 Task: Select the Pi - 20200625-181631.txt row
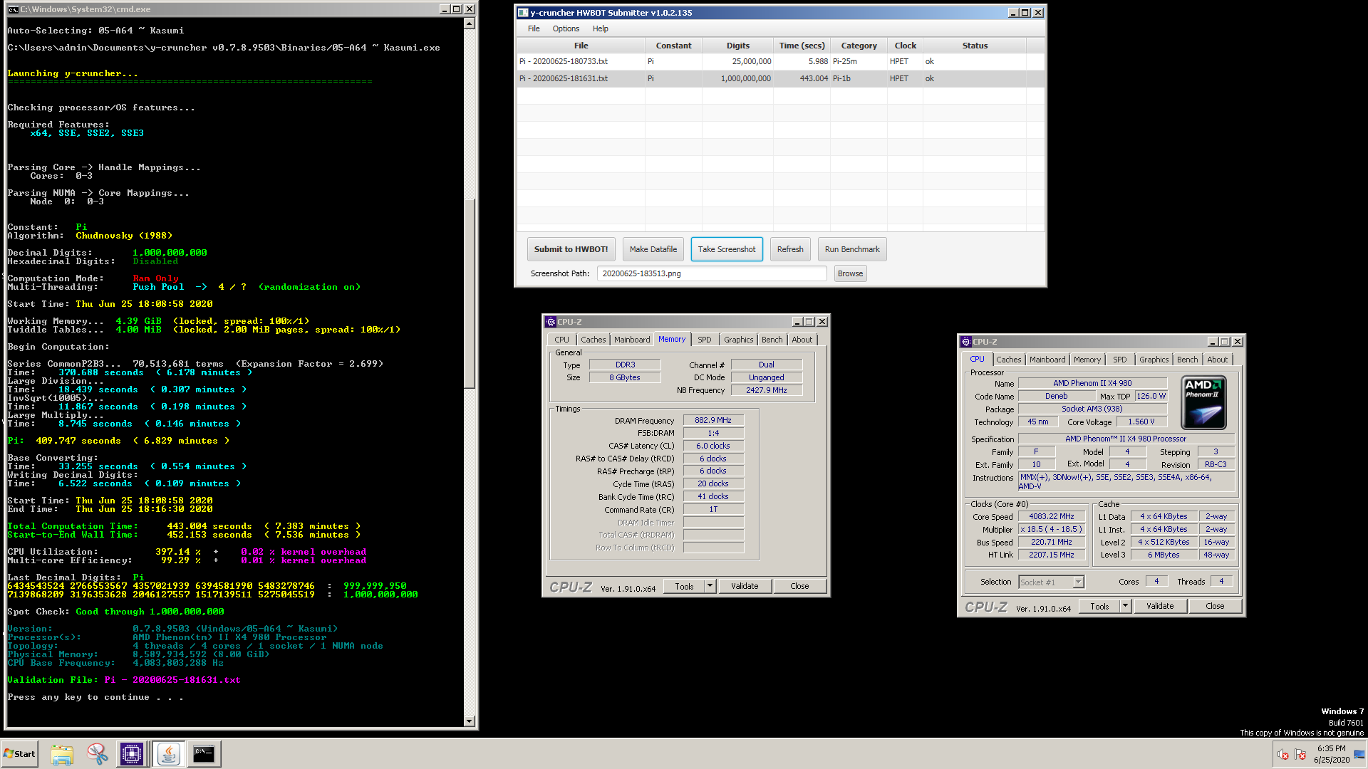(x=780, y=79)
